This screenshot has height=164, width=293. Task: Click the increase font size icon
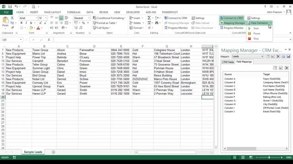40,23
